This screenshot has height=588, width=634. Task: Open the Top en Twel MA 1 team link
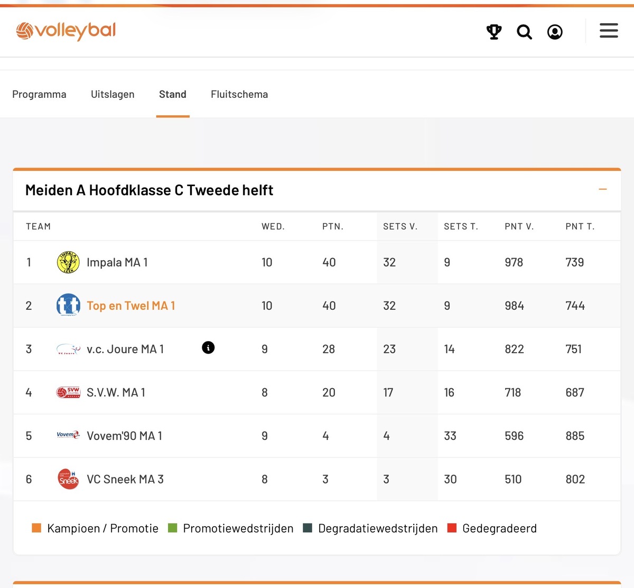click(x=130, y=306)
